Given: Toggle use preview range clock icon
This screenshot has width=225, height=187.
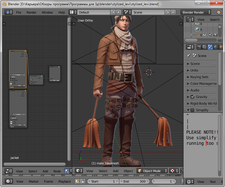Looking at the screenshot, I should (77, 181).
